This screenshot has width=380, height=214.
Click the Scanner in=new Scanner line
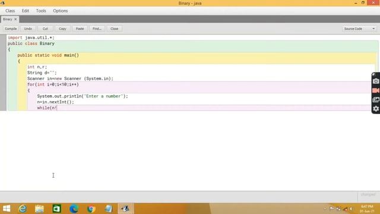click(70, 78)
